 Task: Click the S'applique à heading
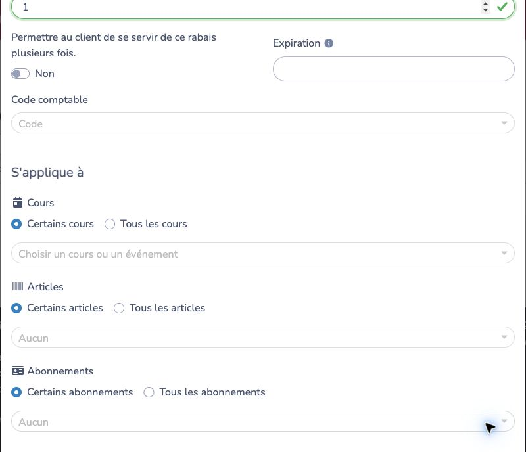[x=47, y=173]
